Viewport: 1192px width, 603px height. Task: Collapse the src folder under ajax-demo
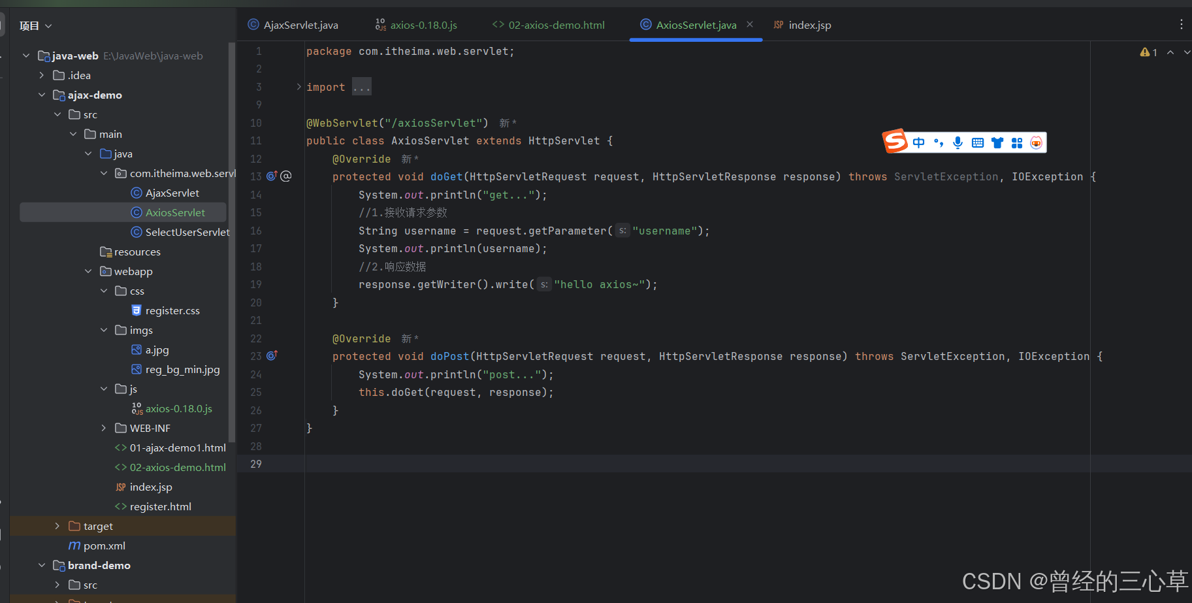[57, 114]
